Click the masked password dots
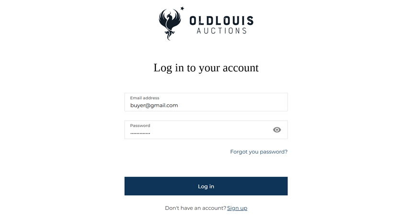This screenshot has height=219, width=405. click(140, 133)
